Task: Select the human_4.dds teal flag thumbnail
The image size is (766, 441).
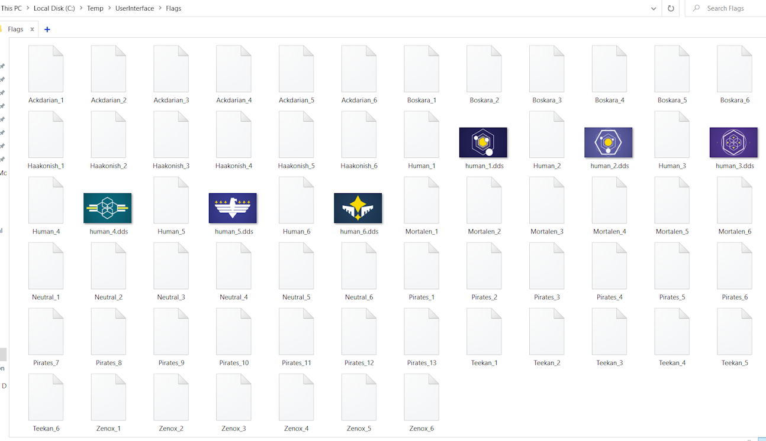Action: [x=107, y=208]
